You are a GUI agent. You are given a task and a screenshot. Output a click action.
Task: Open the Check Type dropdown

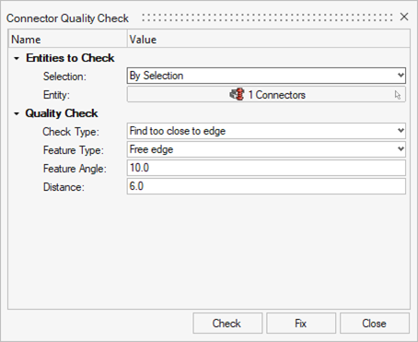point(266,131)
